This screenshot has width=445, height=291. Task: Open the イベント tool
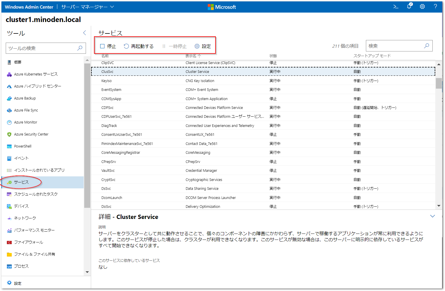[21, 158]
